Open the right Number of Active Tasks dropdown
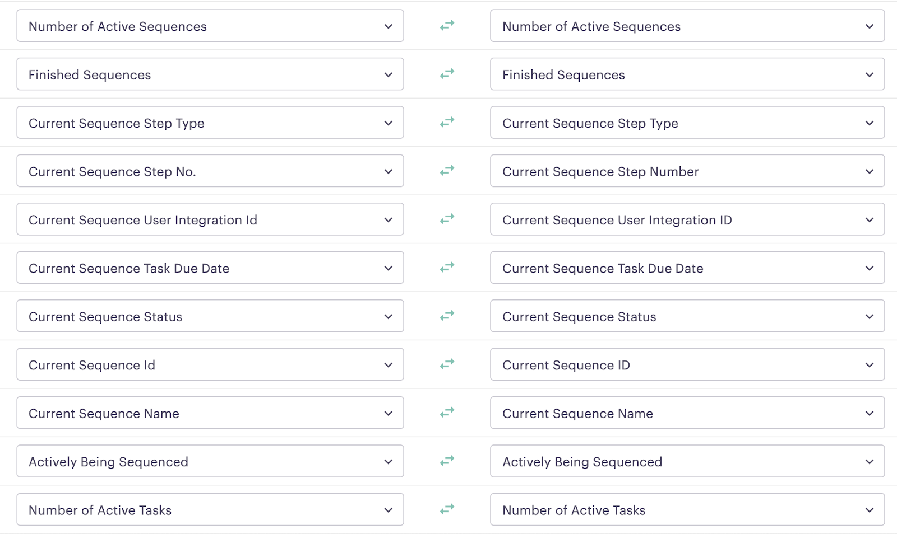This screenshot has width=897, height=534. (870, 509)
